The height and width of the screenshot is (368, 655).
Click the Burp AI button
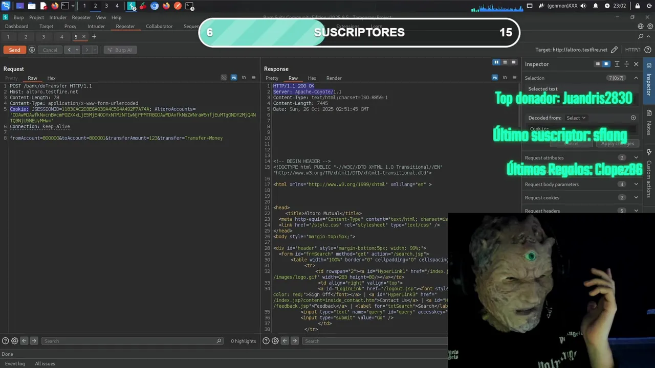[x=119, y=50]
